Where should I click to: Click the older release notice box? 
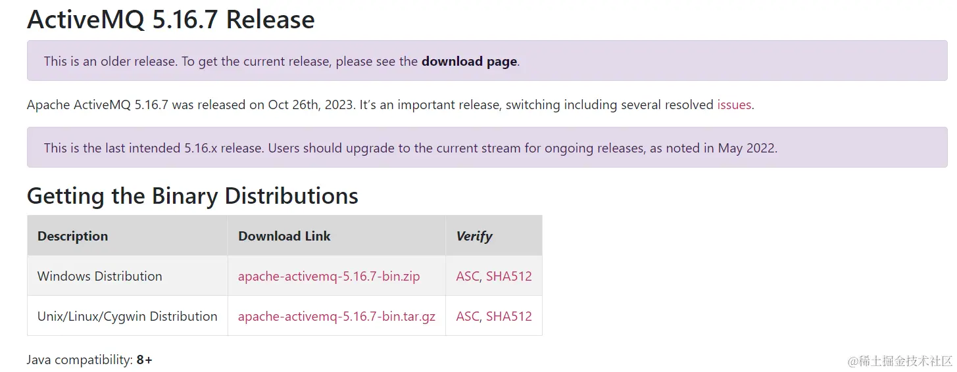(487, 60)
